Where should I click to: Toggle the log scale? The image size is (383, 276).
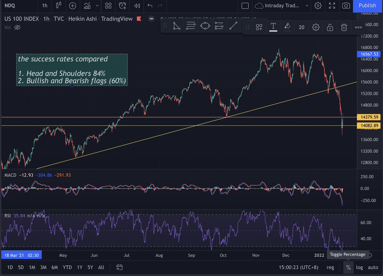click(359, 267)
